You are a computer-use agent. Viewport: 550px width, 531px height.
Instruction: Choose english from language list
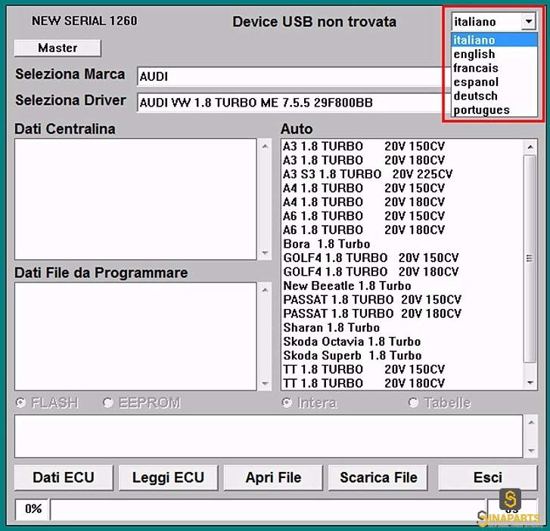coord(494,54)
